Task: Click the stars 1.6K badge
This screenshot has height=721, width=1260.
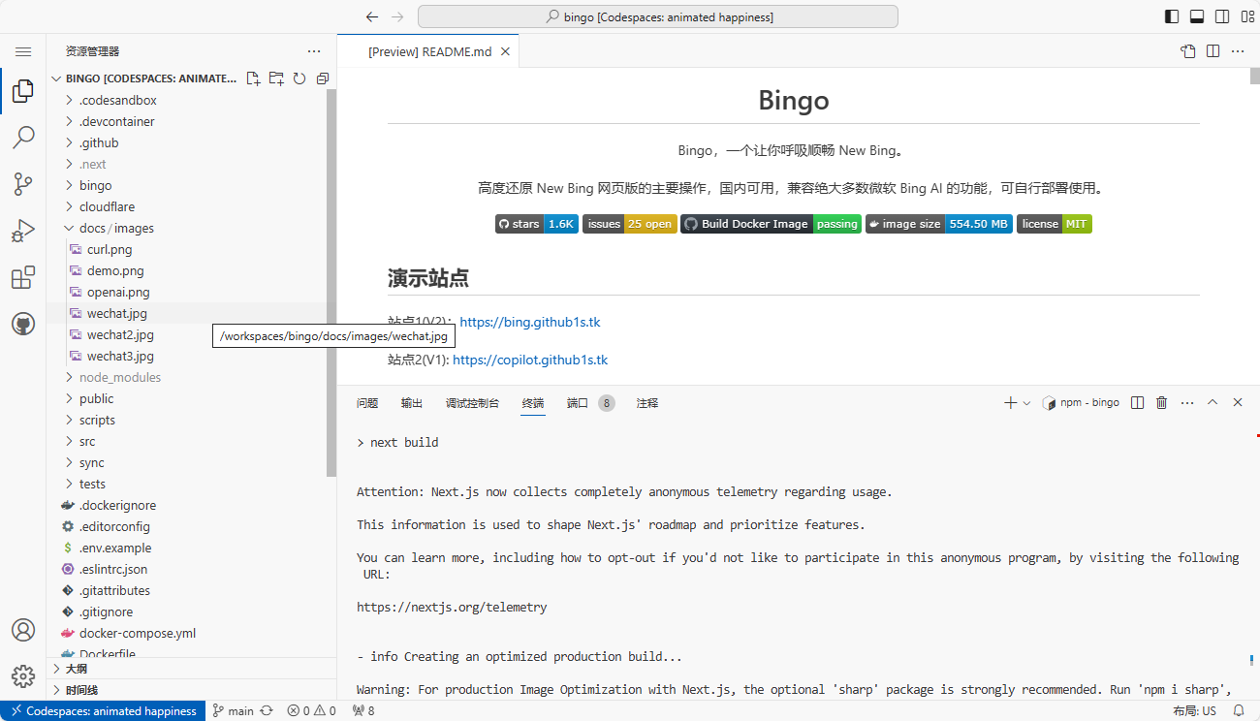Action: pos(537,224)
